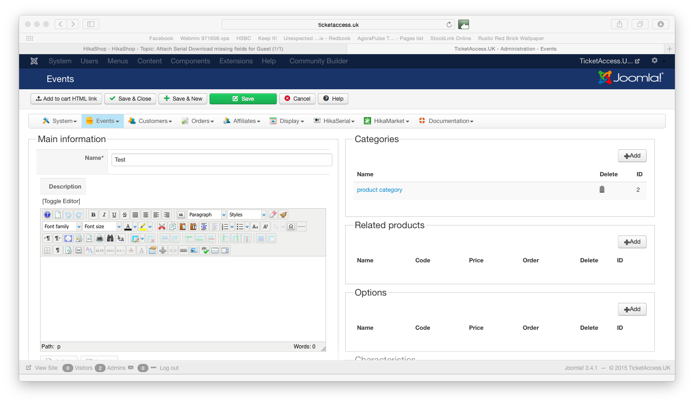Open the Extensions menu
This screenshot has height=404, width=694.
[x=236, y=61]
